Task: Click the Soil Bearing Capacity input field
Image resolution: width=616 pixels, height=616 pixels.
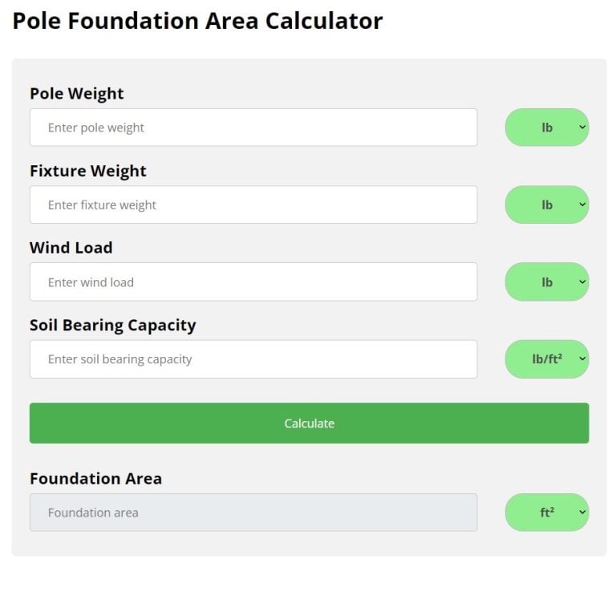Action: (x=253, y=359)
